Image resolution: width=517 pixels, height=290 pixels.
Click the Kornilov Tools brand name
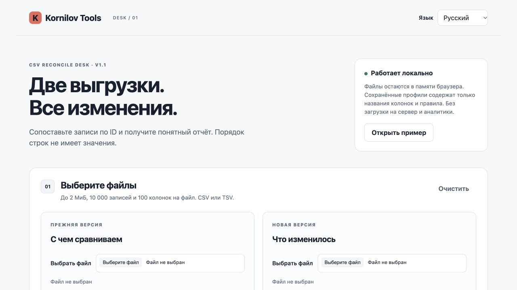[x=73, y=18]
